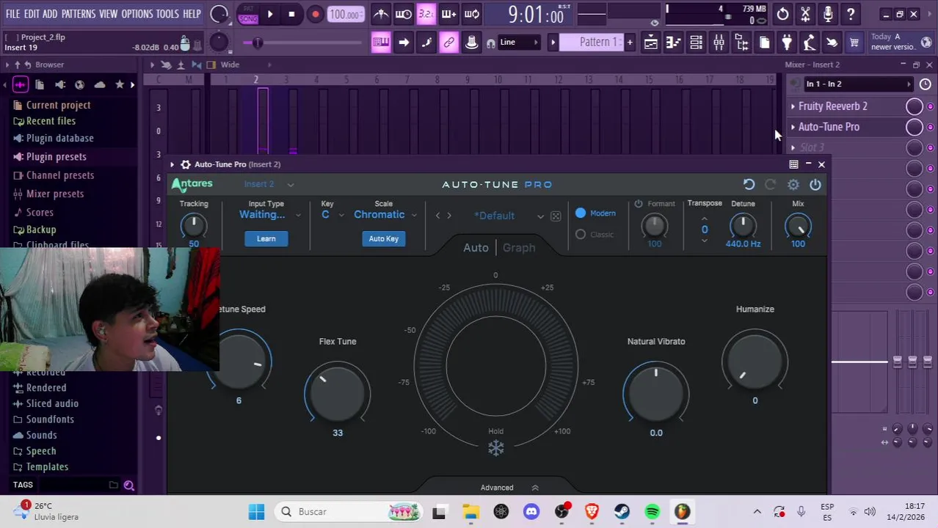
Task: Open the mixer In 1 - In 2 input dropdown
Action: click(x=857, y=84)
